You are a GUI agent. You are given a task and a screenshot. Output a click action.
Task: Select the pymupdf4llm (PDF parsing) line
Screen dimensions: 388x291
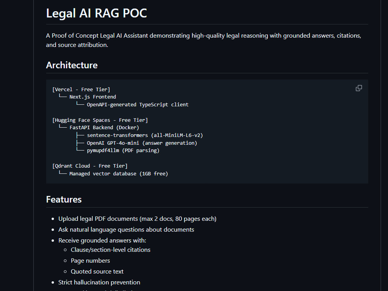(x=123, y=150)
